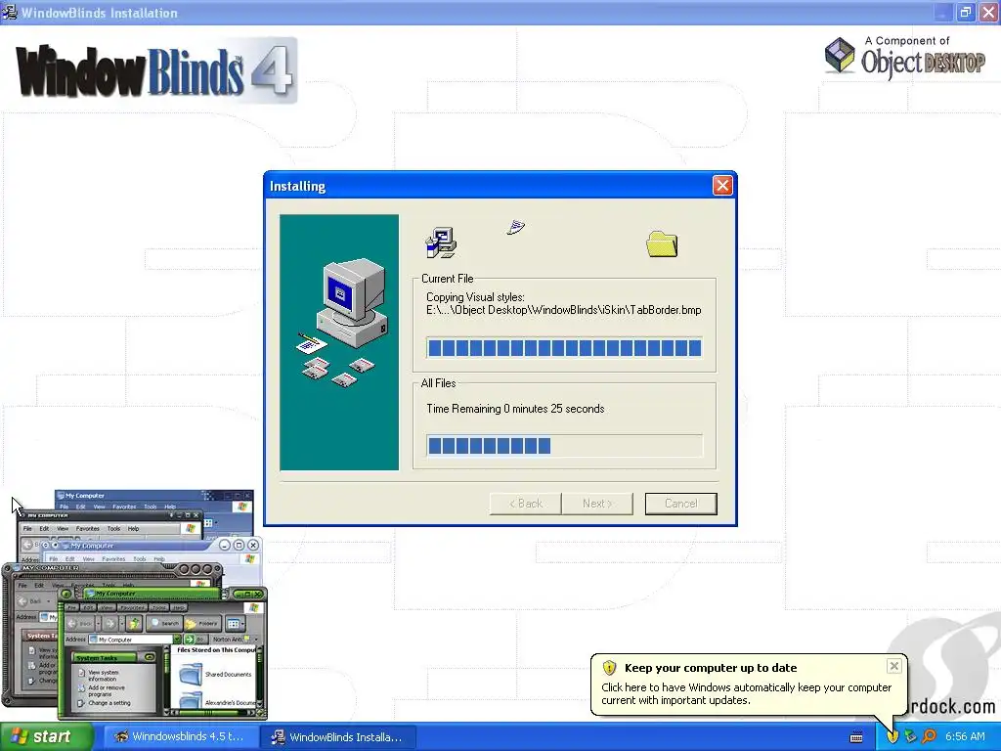Click the green network tray icon
Screen dimensions: 1001x751
[x=910, y=737]
